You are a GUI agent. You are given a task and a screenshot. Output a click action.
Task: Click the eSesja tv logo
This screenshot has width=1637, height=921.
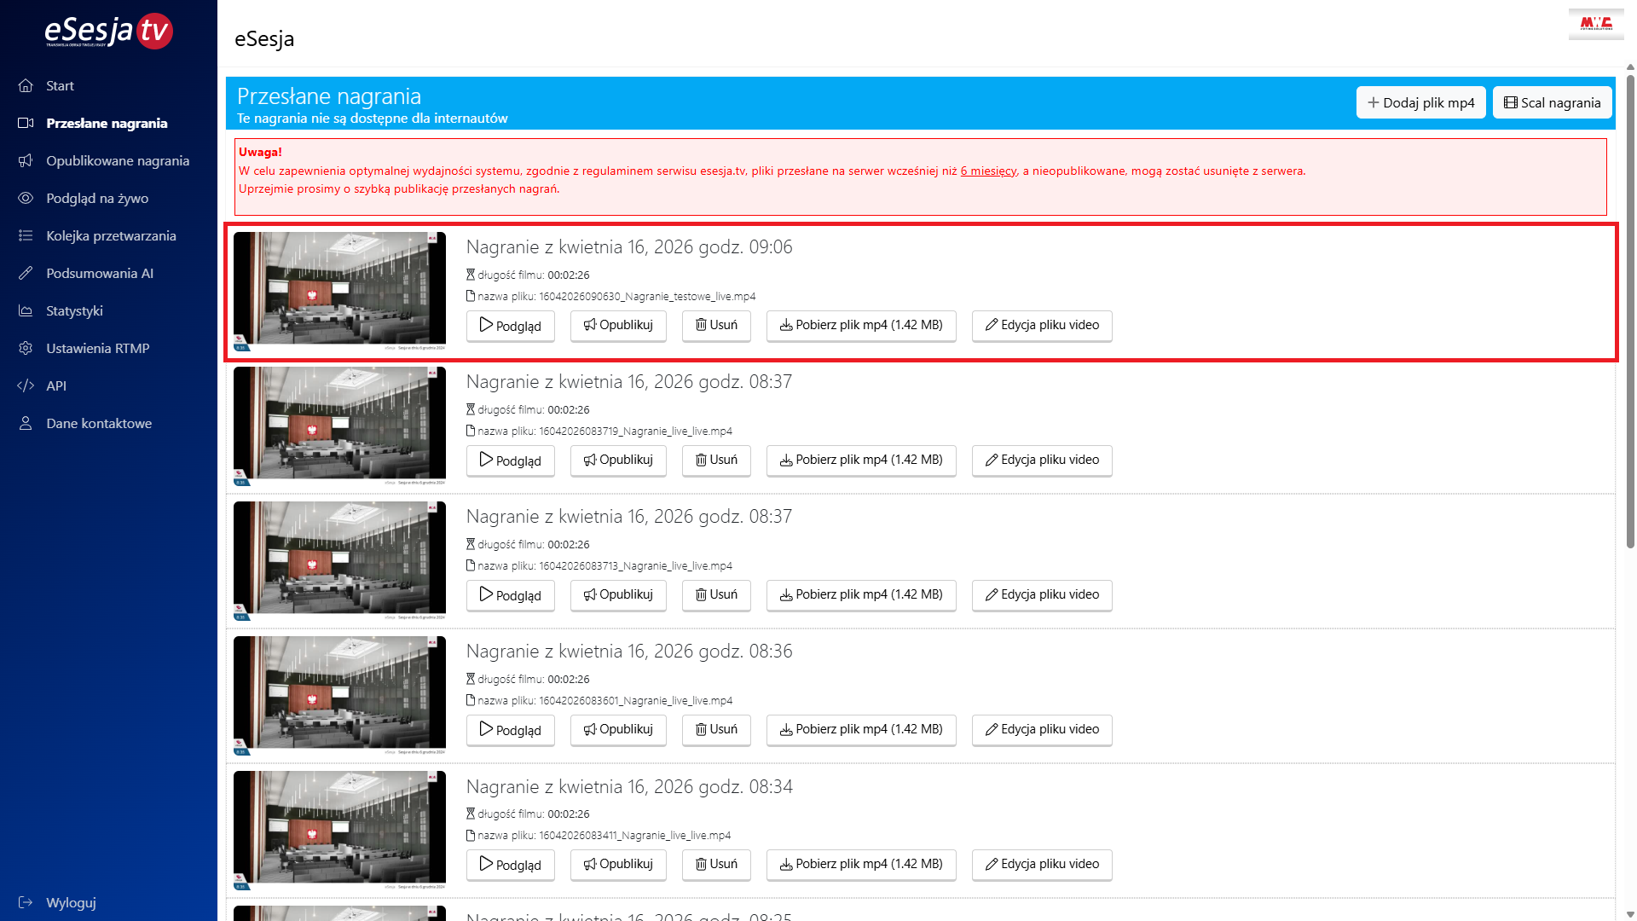tap(108, 31)
